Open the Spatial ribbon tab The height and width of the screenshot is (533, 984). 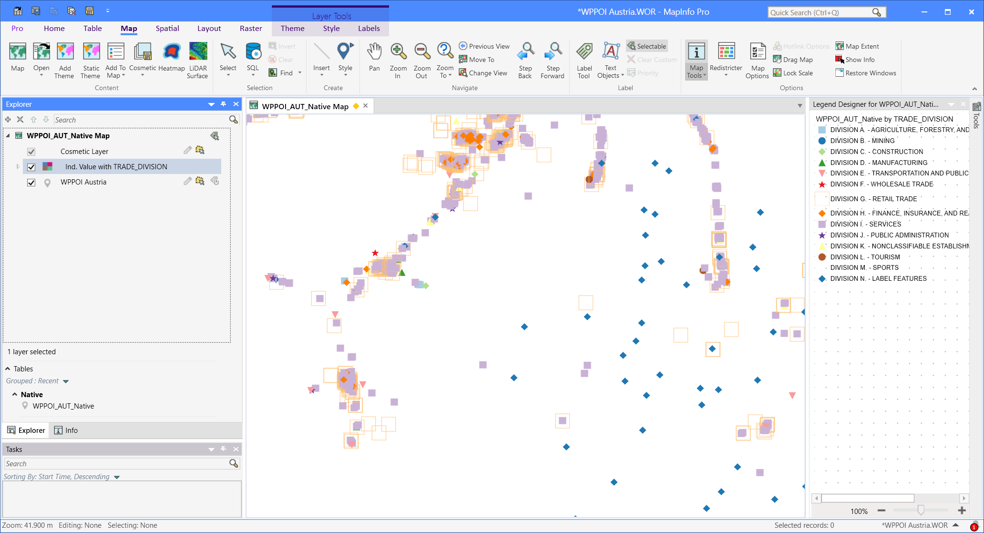click(x=167, y=29)
